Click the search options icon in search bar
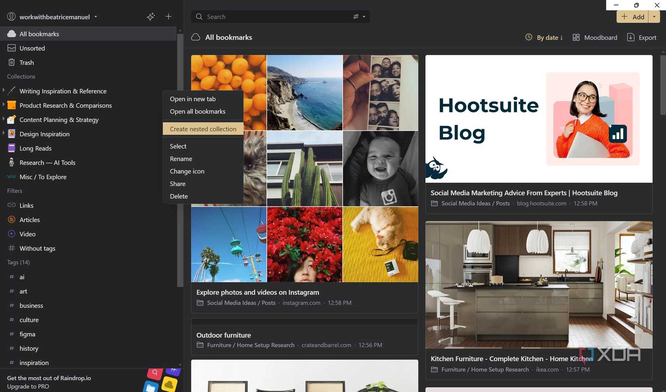666x392 pixels. coord(356,17)
